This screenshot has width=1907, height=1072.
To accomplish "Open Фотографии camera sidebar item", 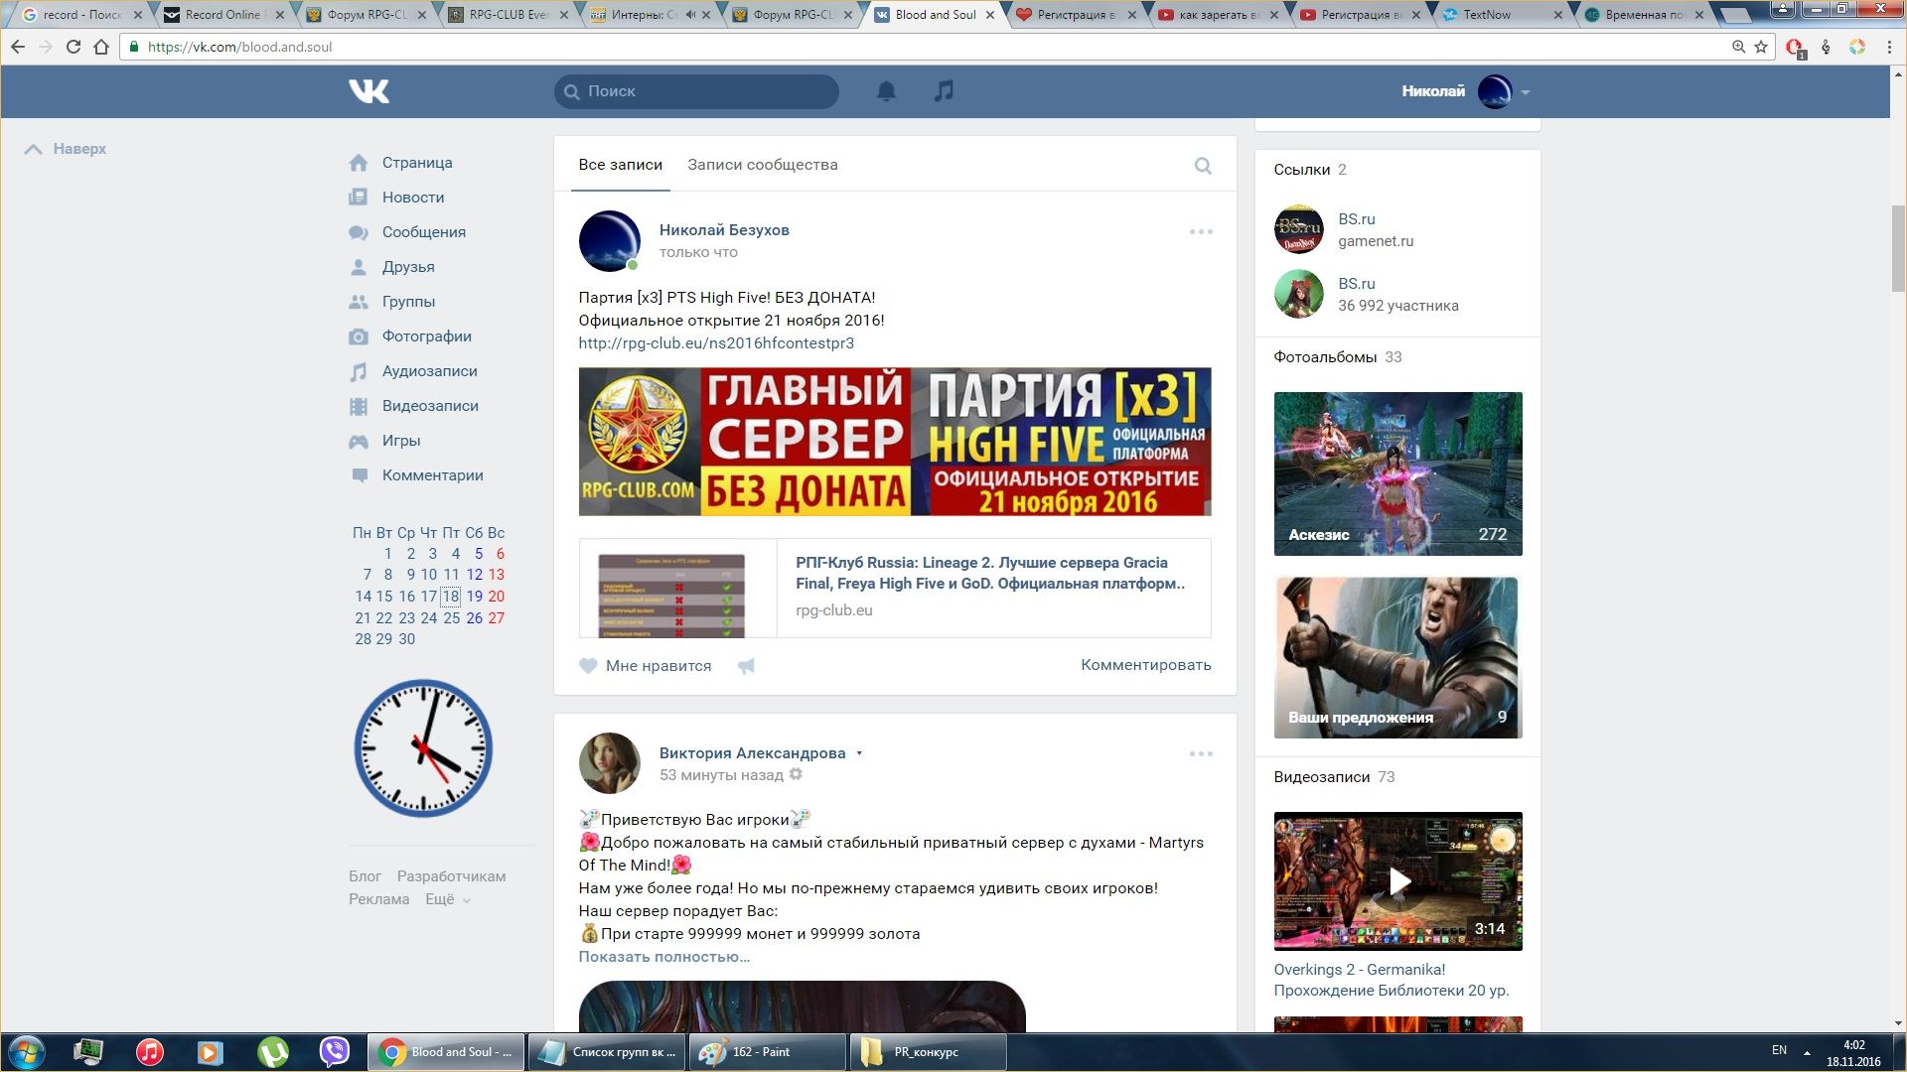I will (426, 336).
